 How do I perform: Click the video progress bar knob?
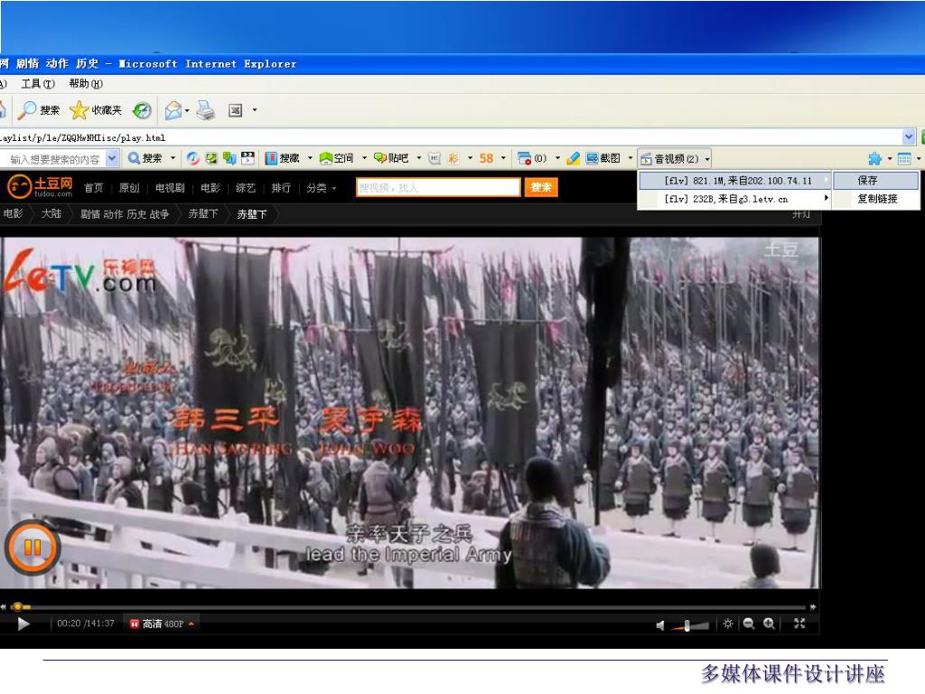click(17, 606)
